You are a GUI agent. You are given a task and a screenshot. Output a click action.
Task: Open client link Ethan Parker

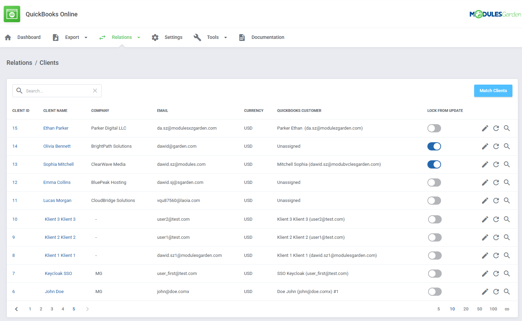tap(56, 128)
